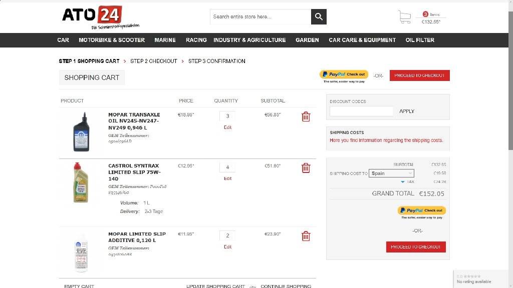Open the Garden menu

(x=307, y=40)
